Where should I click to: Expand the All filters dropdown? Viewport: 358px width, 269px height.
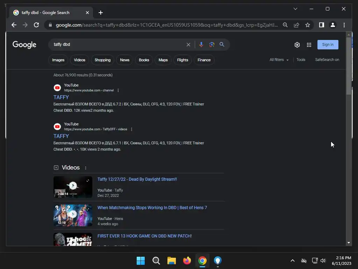click(279, 60)
